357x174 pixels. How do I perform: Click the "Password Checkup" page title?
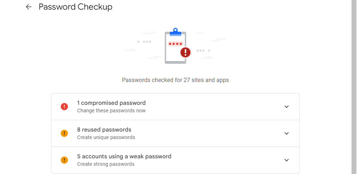coord(75,7)
